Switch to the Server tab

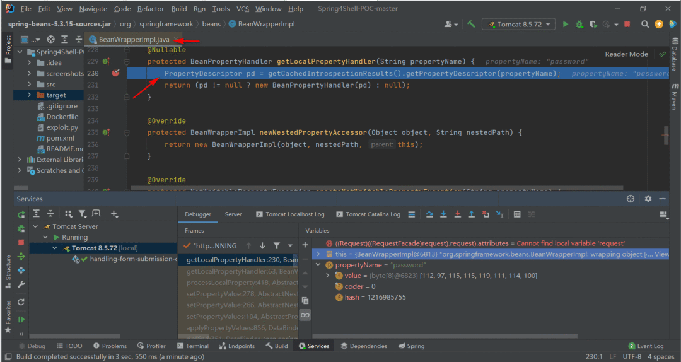pos(233,214)
